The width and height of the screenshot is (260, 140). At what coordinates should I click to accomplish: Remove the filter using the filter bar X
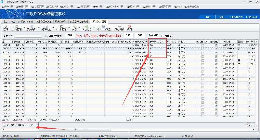click(x=4, y=125)
